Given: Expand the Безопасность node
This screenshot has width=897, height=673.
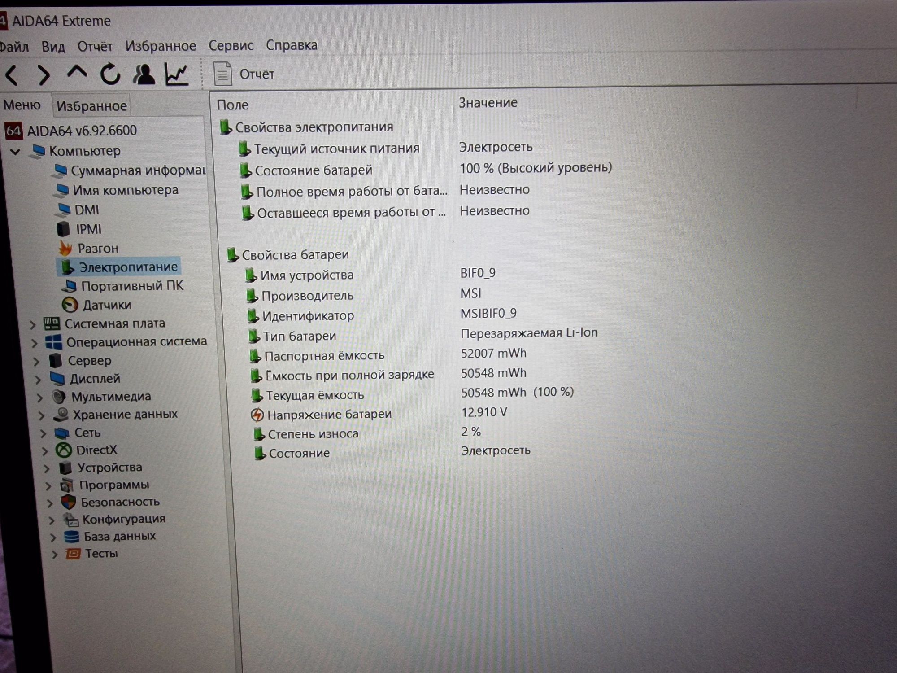Looking at the screenshot, I should pos(50,503).
